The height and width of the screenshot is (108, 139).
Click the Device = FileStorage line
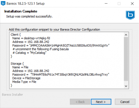(x=26, y=78)
